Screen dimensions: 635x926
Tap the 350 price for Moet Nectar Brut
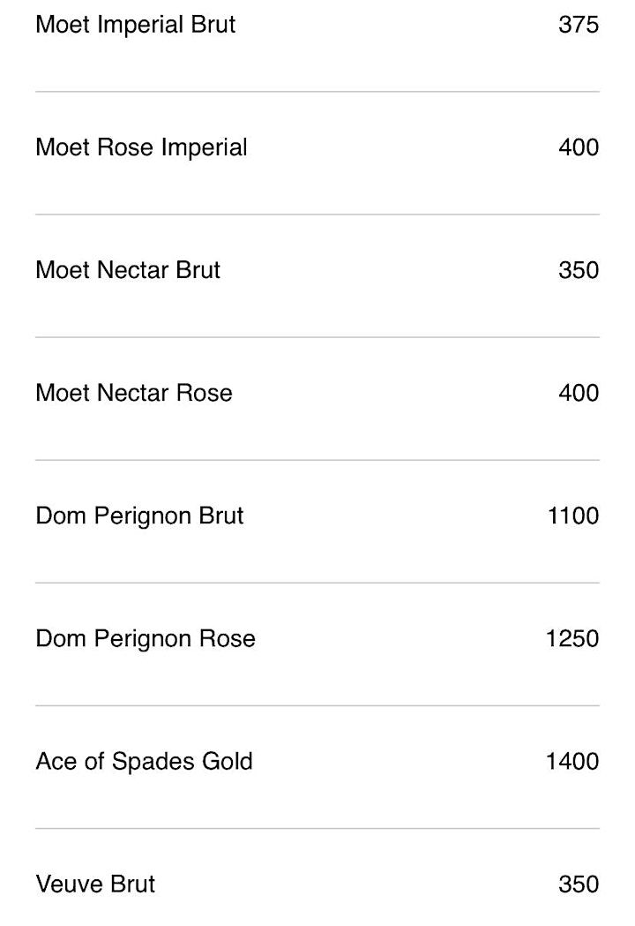click(579, 270)
